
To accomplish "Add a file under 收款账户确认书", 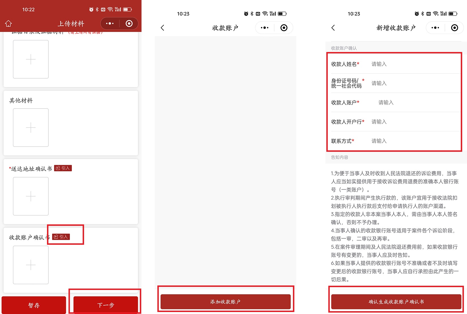I will pyautogui.click(x=31, y=265).
